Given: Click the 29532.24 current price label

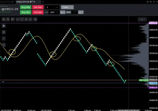Looking at the screenshot, I should coord(153,80).
